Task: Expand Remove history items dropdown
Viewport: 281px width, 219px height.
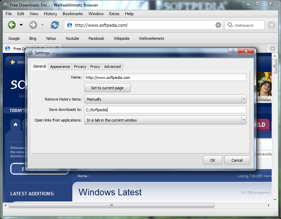Action: (x=165, y=99)
